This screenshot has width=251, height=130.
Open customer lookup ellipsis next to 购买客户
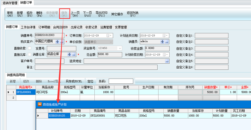[62, 42]
